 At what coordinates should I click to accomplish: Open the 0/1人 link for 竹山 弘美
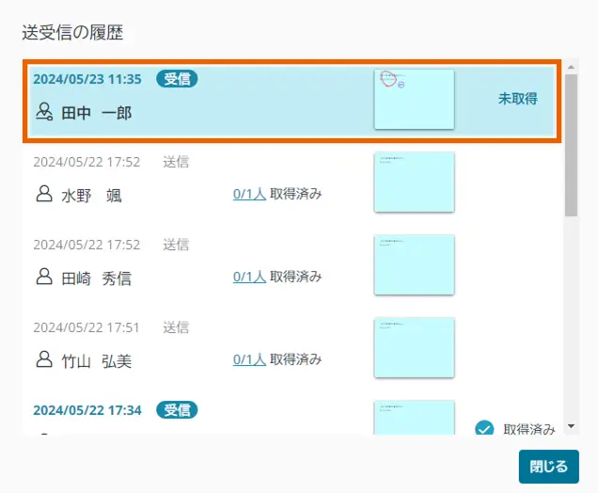(249, 358)
